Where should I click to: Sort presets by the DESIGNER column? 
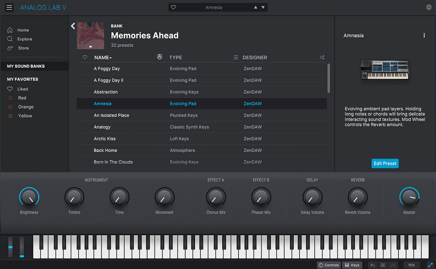[x=255, y=57]
